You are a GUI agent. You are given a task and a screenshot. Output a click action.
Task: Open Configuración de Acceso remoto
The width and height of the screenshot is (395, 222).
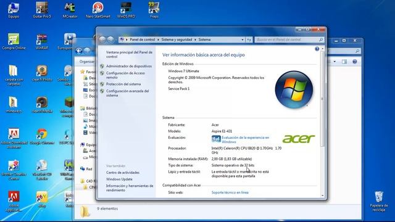[125, 75]
